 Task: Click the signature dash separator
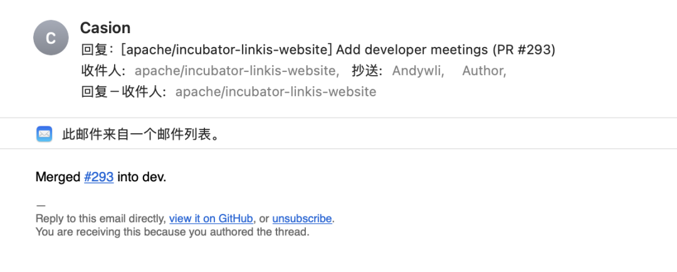(x=41, y=206)
